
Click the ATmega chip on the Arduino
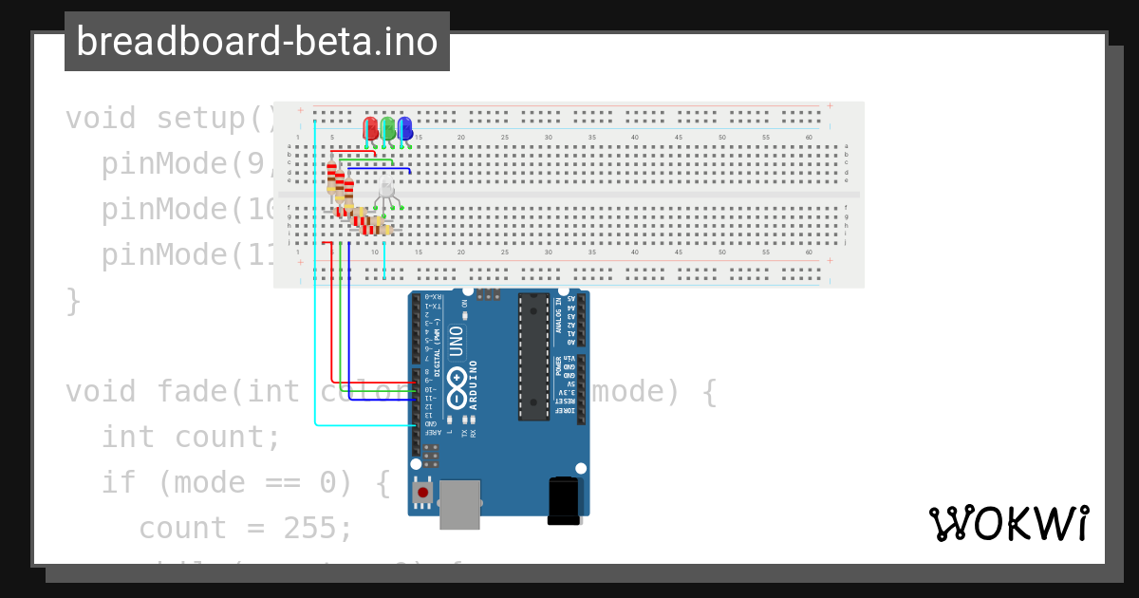pos(533,357)
